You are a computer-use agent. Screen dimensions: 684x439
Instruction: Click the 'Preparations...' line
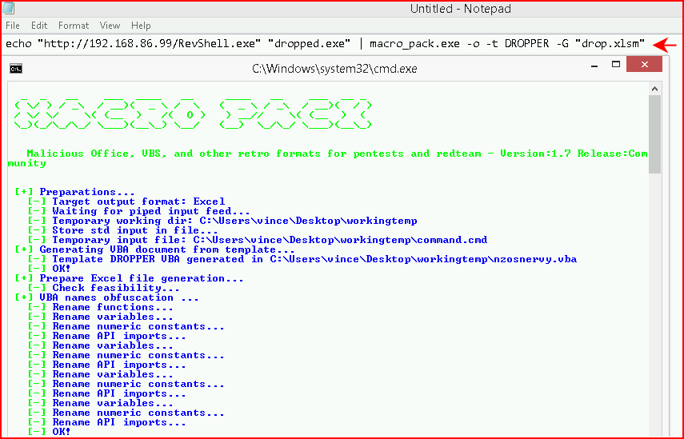click(74, 192)
